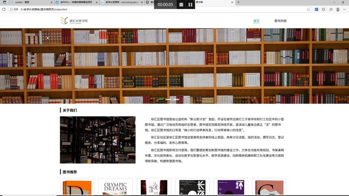Click the blue extension icon in toolbar
The width and height of the screenshot is (349, 196).
click(x=316, y=9)
